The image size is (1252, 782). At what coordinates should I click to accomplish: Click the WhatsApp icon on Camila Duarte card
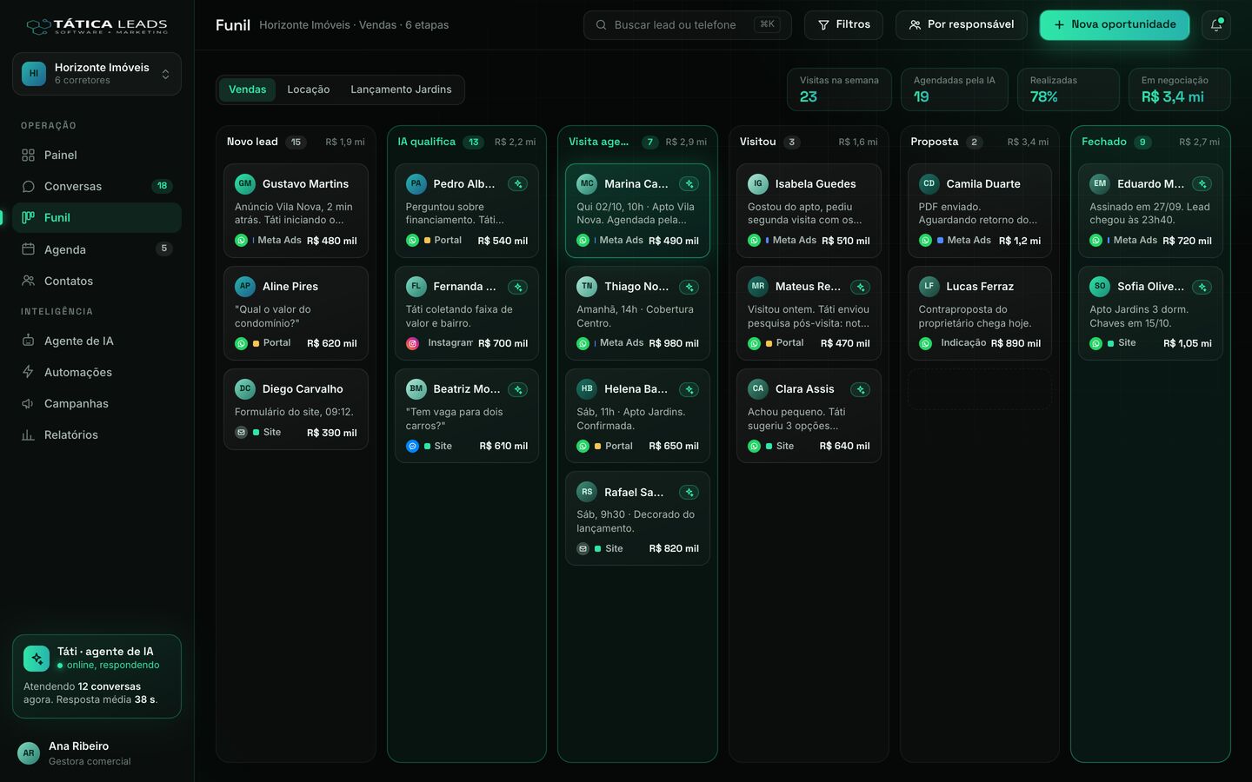tap(926, 241)
